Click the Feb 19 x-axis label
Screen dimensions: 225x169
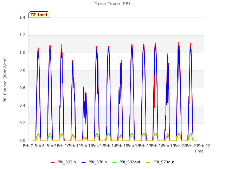pos(169,146)
